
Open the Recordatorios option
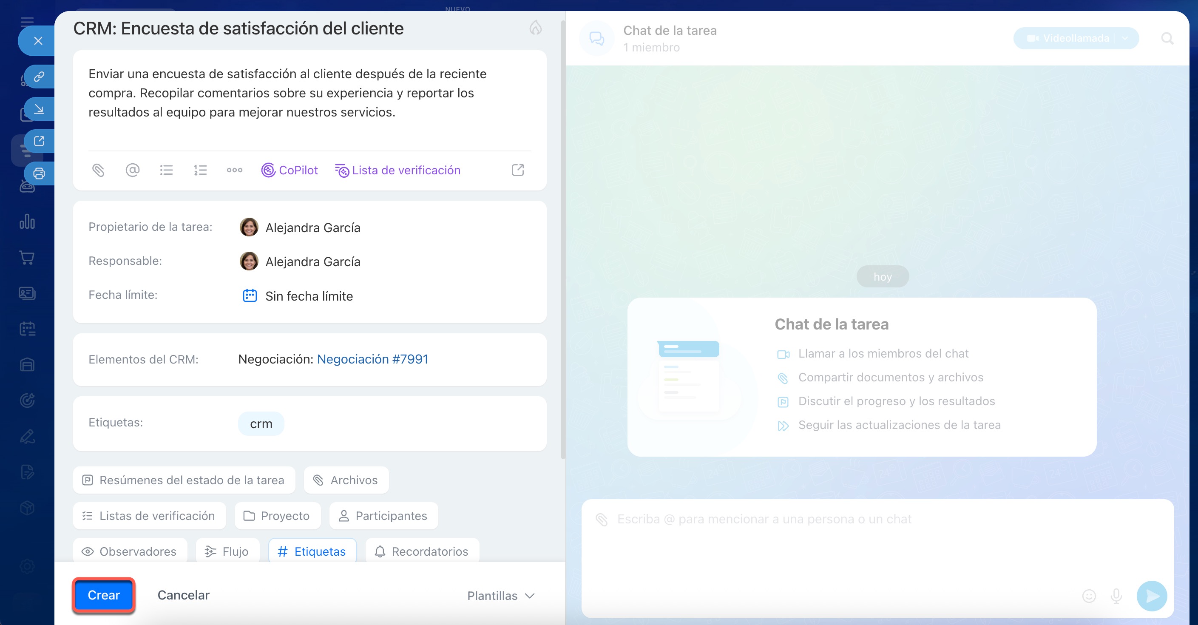click(x=422, y=551)
